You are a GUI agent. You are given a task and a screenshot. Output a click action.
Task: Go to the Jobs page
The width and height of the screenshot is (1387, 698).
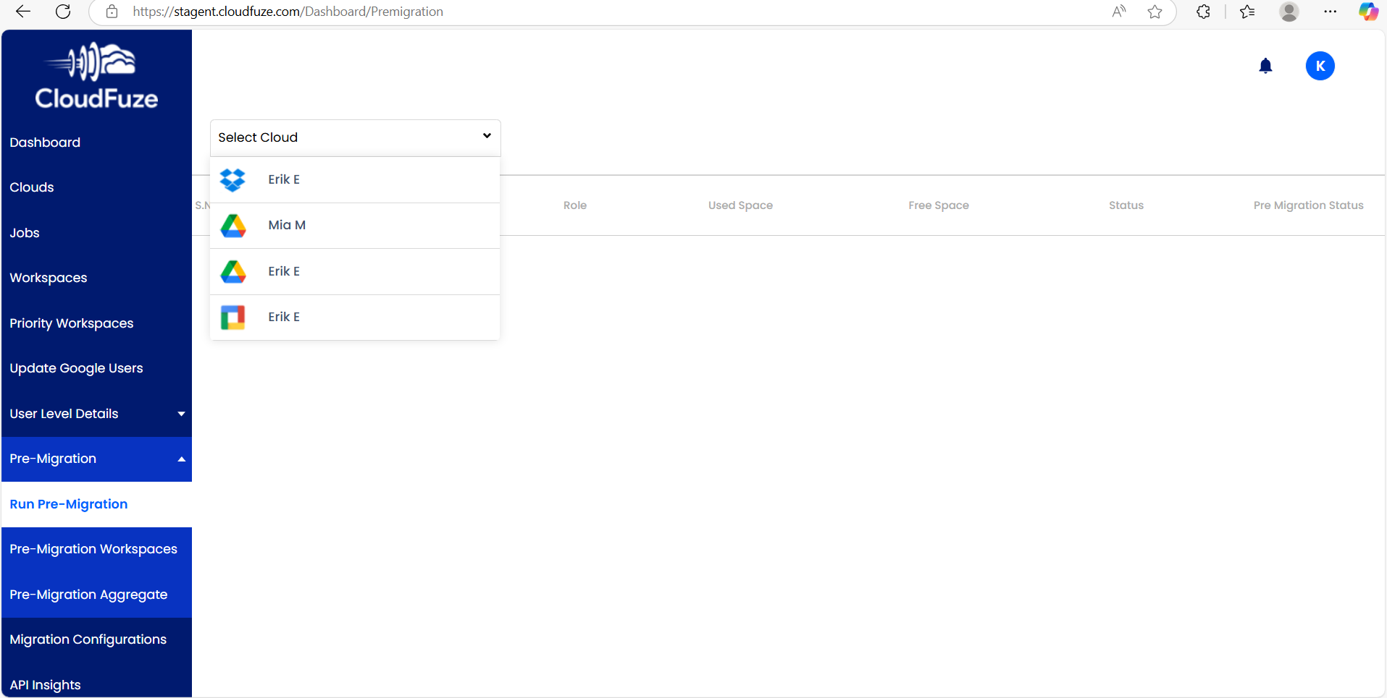click(x=25, y=233)
